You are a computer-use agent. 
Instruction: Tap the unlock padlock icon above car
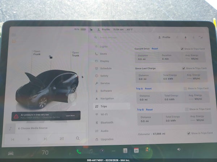(x=51, y=57)
